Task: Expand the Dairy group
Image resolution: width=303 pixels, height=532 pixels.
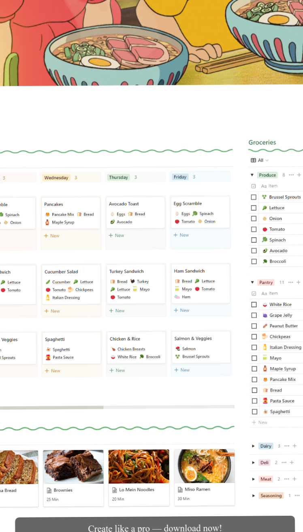Action: tap(254, 446)
